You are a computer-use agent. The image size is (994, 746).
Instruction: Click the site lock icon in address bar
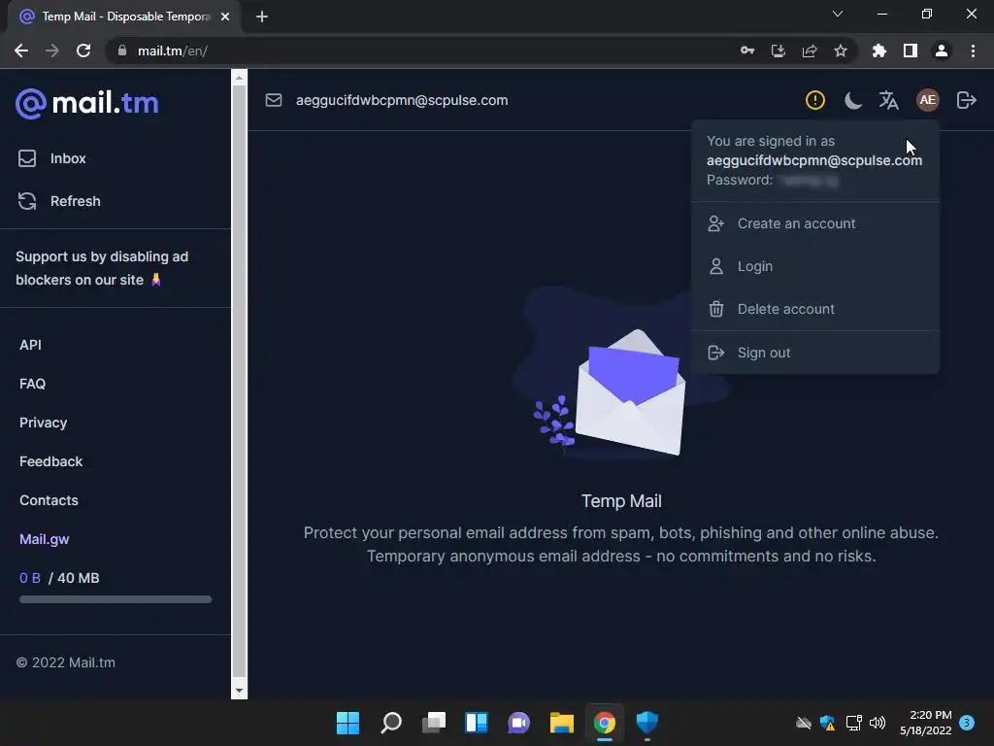[x=122, y=51]
